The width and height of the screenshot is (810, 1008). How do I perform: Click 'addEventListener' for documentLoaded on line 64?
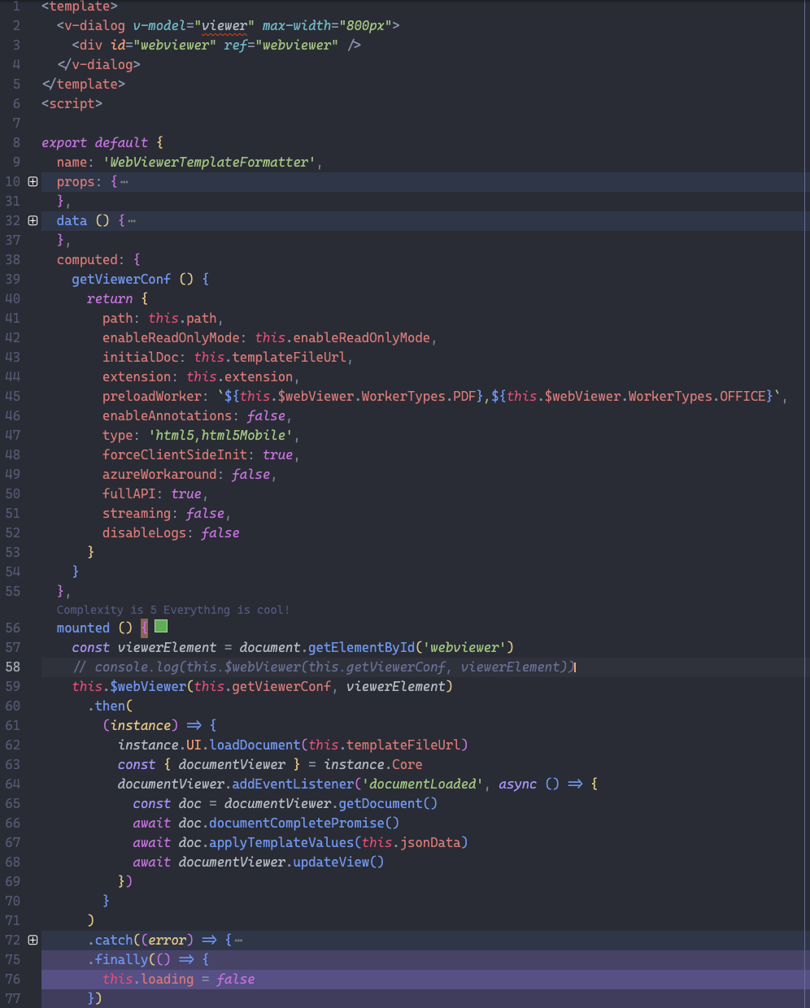[292, 784]
